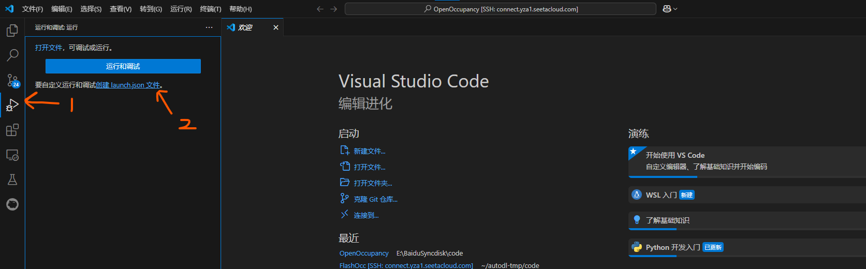
Task: Open the 帮助(H) menu
Action: point(241,9)
